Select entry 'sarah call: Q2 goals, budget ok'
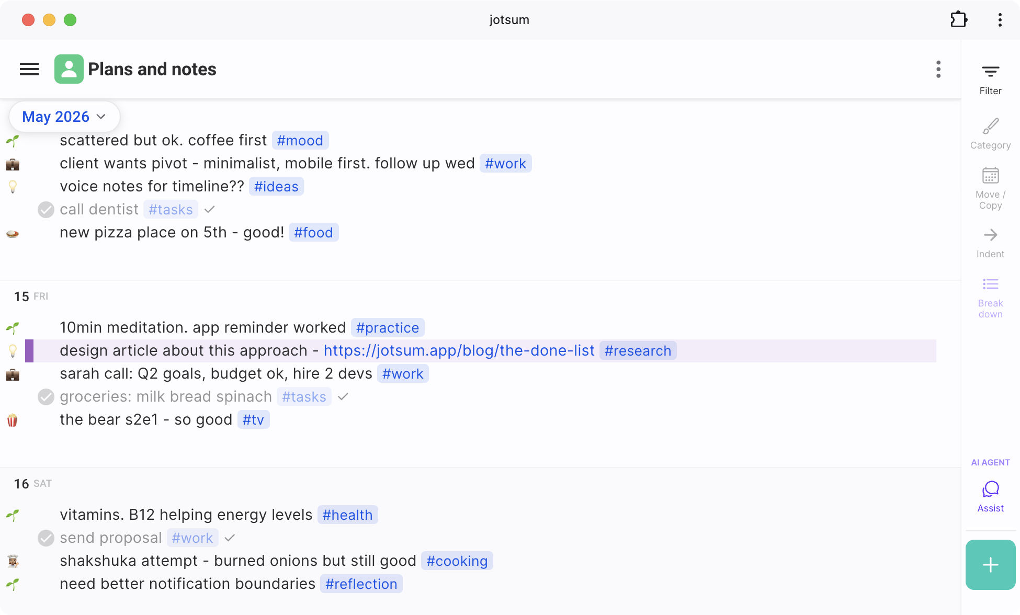The width and height of the screenshot is (1020, 615). [216, 373]
